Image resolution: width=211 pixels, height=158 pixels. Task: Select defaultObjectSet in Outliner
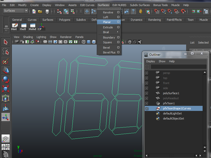click(174, 118)
